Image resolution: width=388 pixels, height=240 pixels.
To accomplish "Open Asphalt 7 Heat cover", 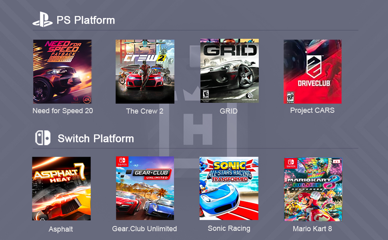I will (x=61, y=188).
